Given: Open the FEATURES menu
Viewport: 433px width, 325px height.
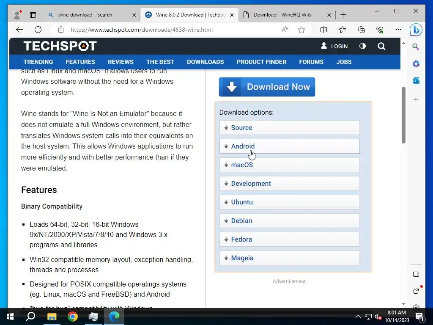Looking at the screenshot, I should [x=80, y=62].
